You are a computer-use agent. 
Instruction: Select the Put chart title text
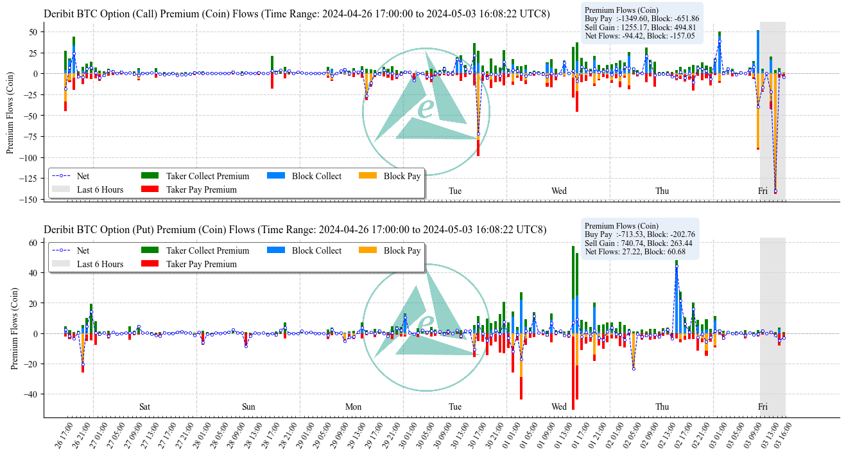click(x=295, y=230)
